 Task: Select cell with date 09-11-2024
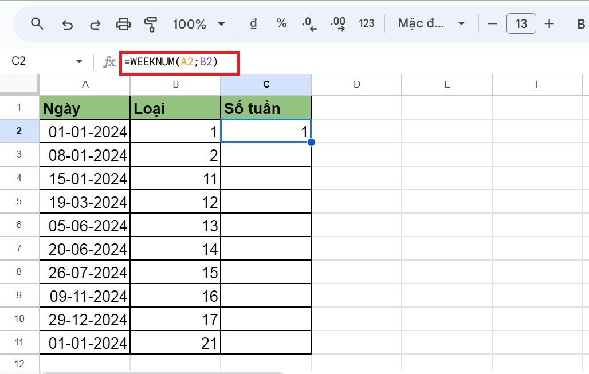tap(85, 296)
